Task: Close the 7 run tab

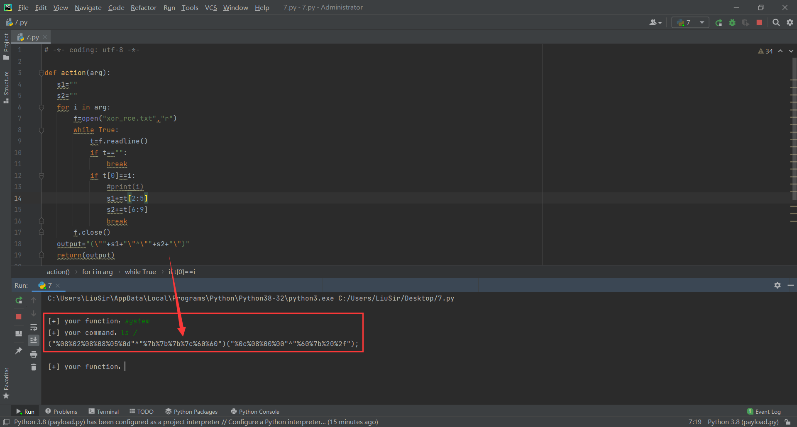Action: click(58, 286)
